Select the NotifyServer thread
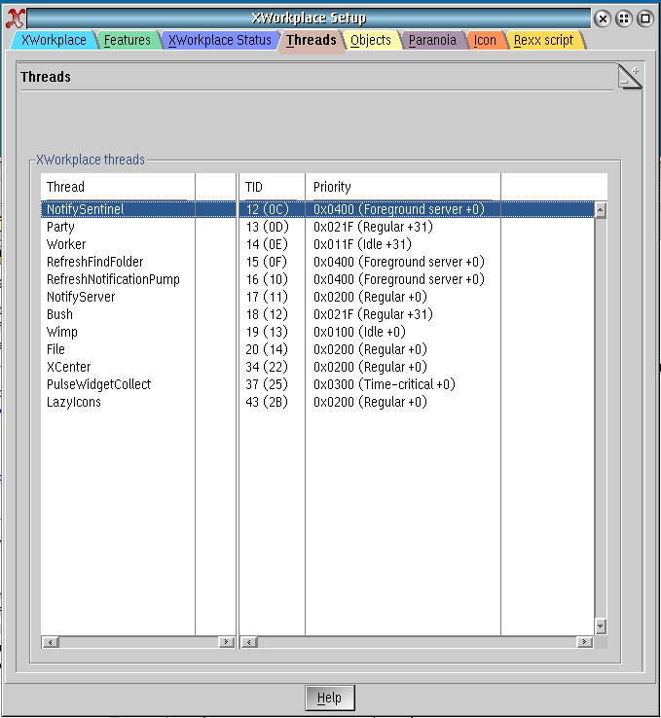Screen dimensions: 661x718 81,297
